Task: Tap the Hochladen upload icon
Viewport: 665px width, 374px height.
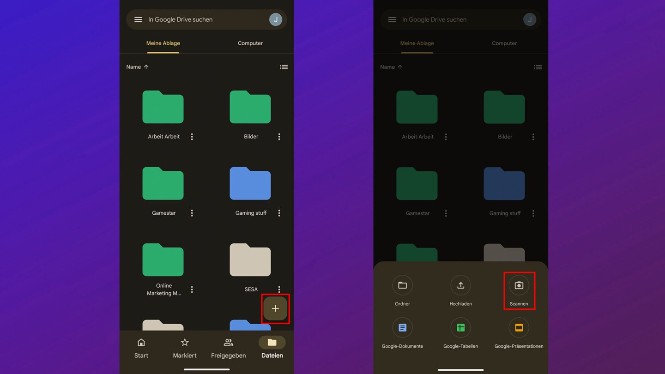Action: [460, 286]
